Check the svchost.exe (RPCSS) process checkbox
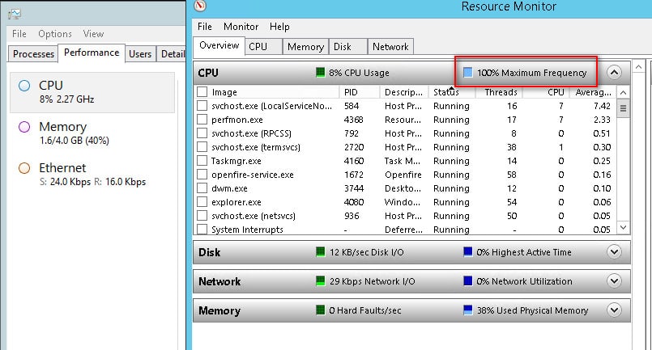Screen dimensions: 652x350 pyautogui.click(x=202, y=133)
